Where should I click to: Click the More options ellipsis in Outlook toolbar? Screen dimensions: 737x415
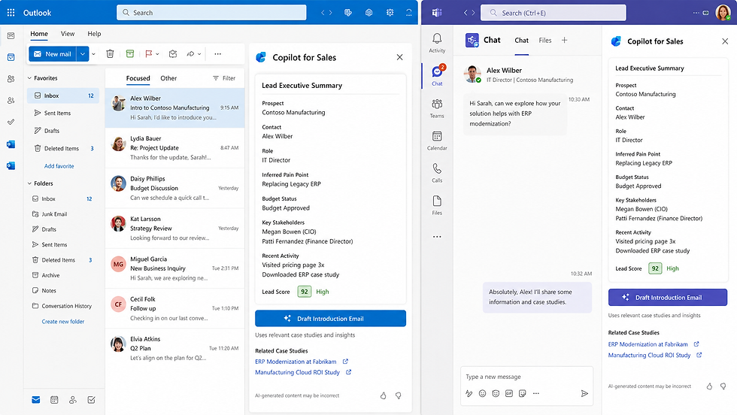point(217,54)
